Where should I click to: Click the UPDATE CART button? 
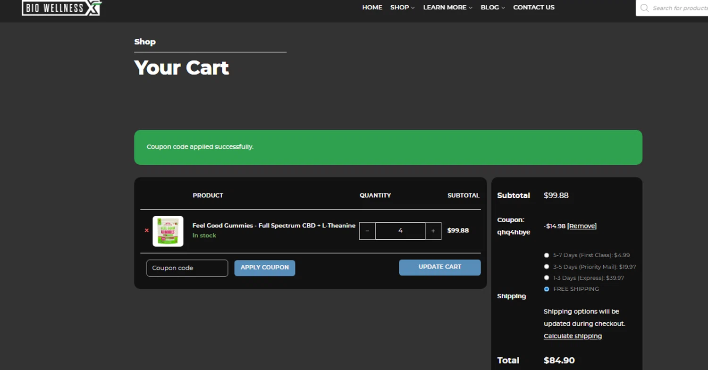(x=440, y=267)
